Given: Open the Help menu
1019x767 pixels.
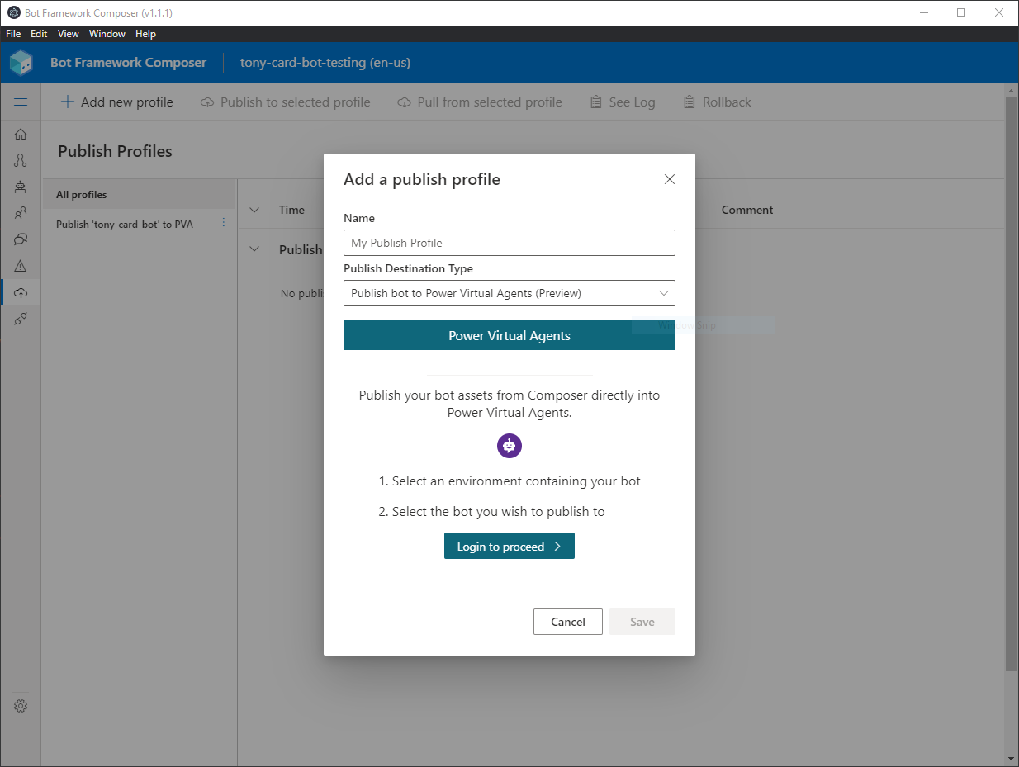Looking at the screenshot, I should click(145, 34).
